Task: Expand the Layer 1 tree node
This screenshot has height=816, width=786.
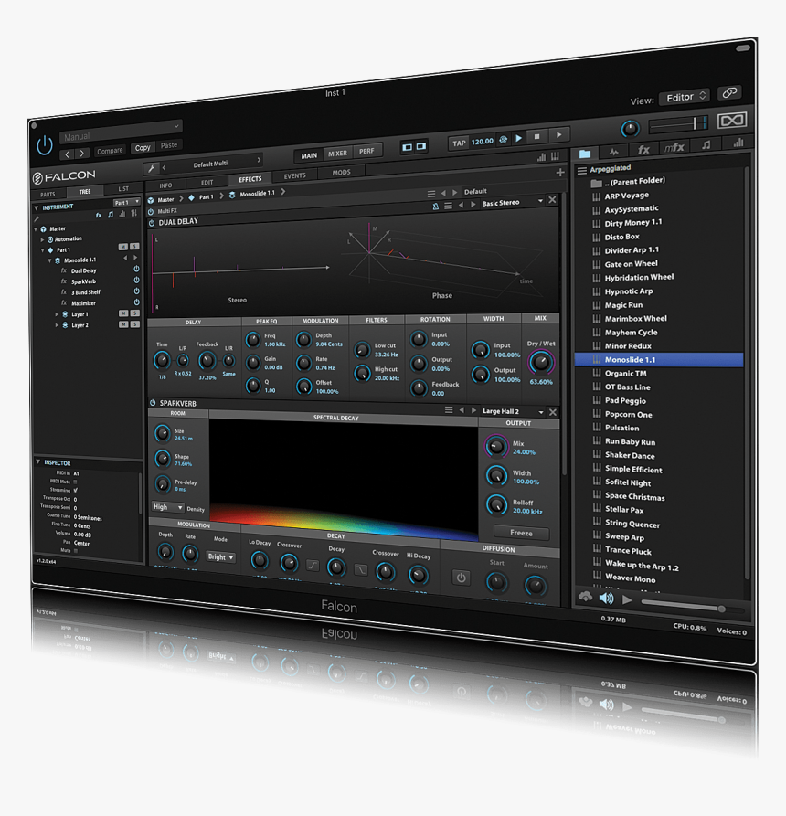Action: coord(57,314)
